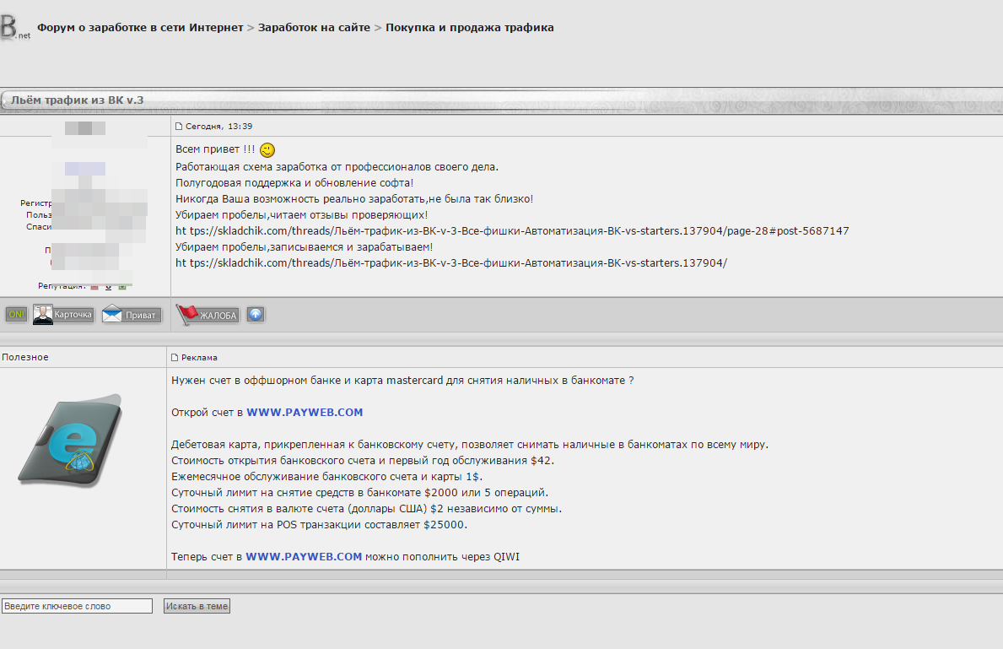Click the blue up-arrow icon
1003x649 pixels.
pos(256,314)
